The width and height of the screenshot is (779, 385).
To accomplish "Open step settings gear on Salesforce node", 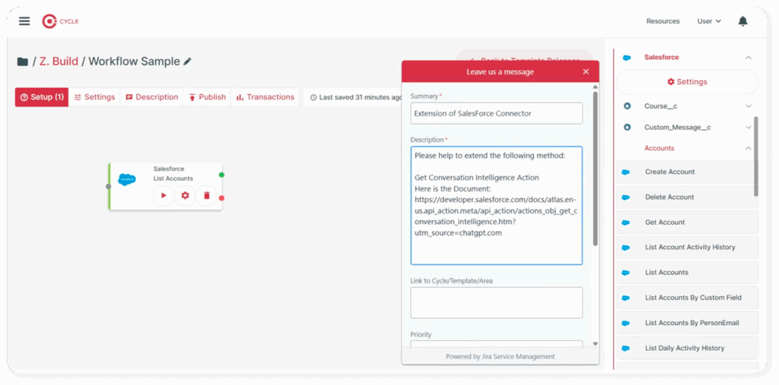I will click(185, 196).
